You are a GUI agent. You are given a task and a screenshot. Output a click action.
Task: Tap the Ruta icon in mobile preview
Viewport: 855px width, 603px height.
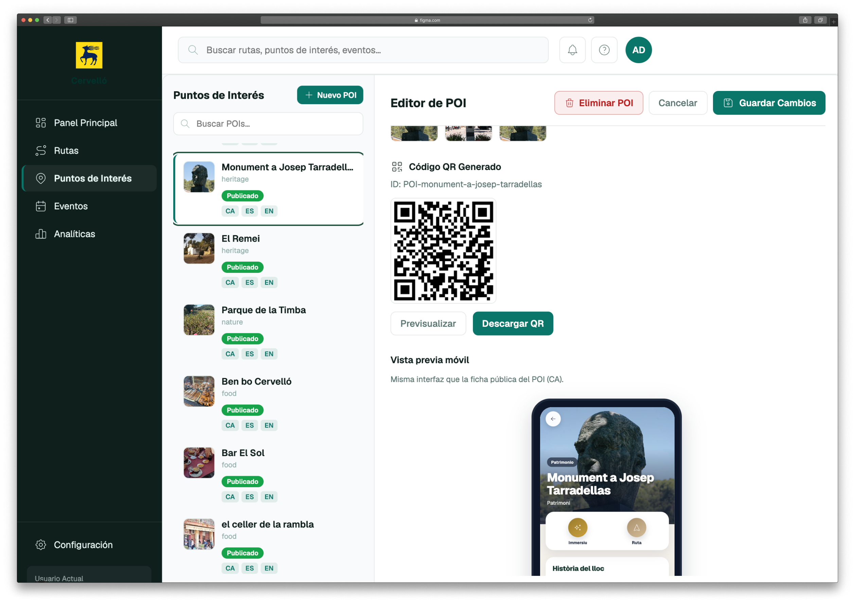coord(636,527)
